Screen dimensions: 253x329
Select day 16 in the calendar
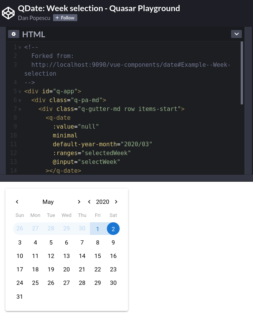click(113, 256)
